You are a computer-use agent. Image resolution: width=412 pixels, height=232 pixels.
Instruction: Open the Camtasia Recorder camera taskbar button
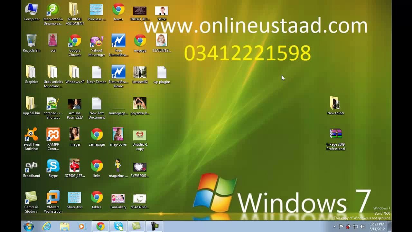[154, 227]
